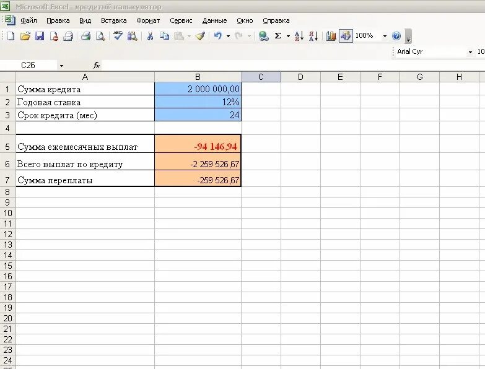Screen dimensions: 485x369
Task: Click the Paste clipboard icon
Action: point(179,36)
